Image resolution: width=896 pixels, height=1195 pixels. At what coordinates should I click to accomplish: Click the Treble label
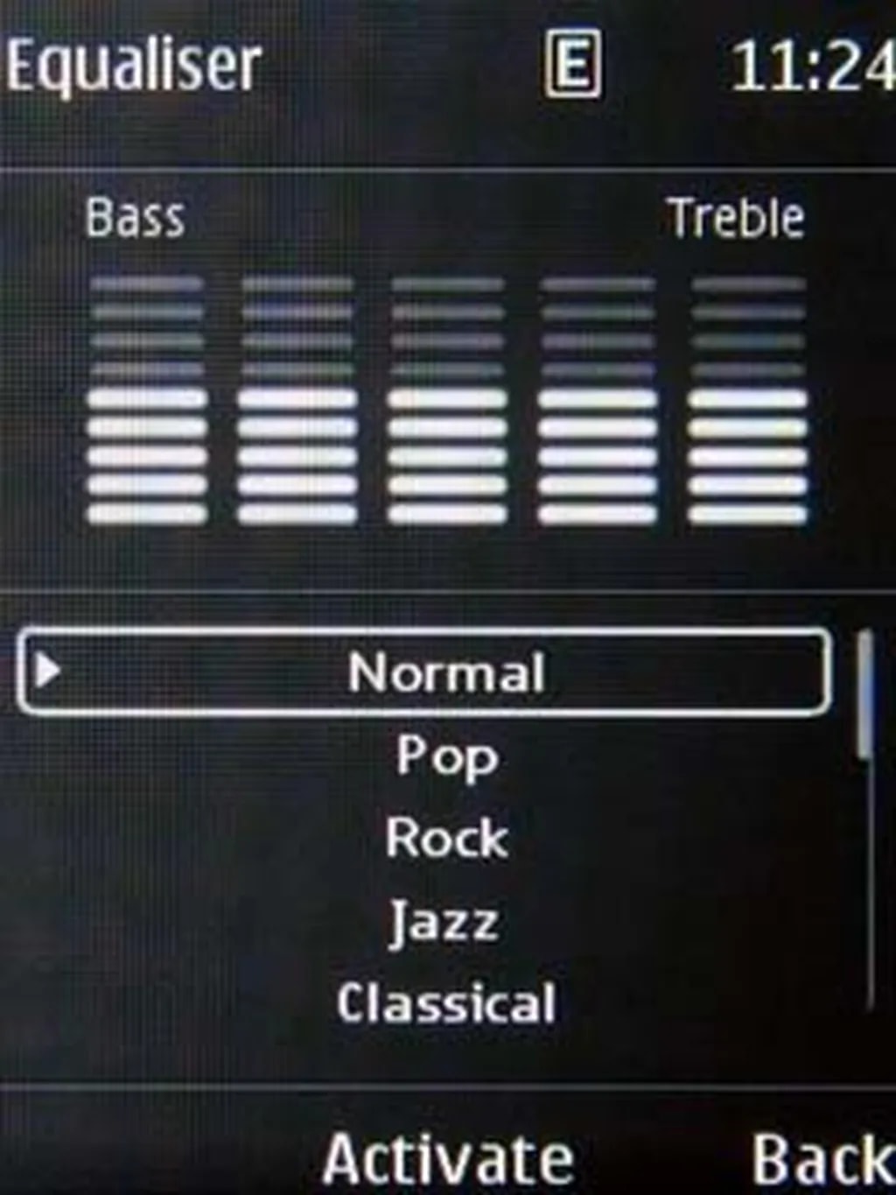click(x=737, y=217)
